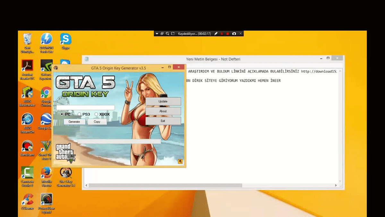Open the Recycle Bin desktop icon
Image resolution: width=385 pixels, height=217 pixels.
27,43
